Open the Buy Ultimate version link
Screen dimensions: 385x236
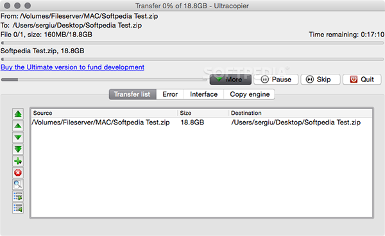(73, 67)
